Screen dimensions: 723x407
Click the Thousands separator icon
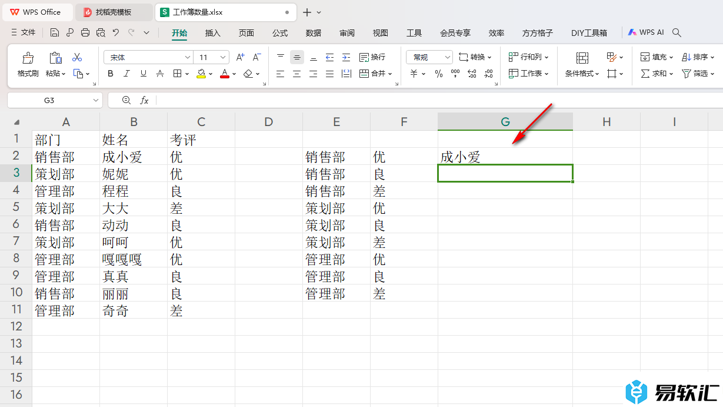point(455,74)
